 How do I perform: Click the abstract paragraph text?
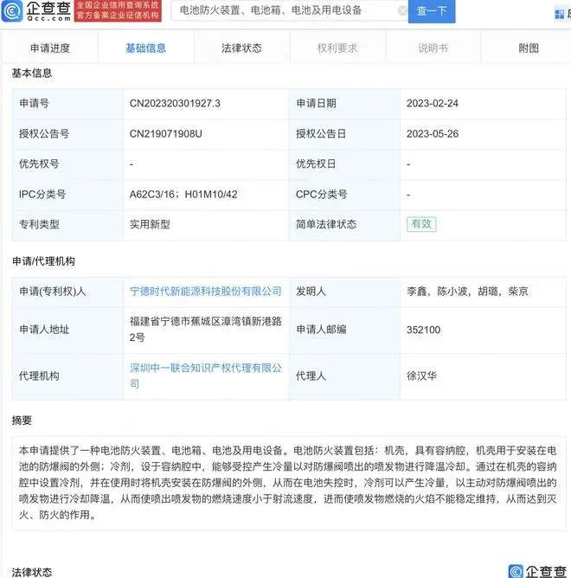(x=288, y=483)
